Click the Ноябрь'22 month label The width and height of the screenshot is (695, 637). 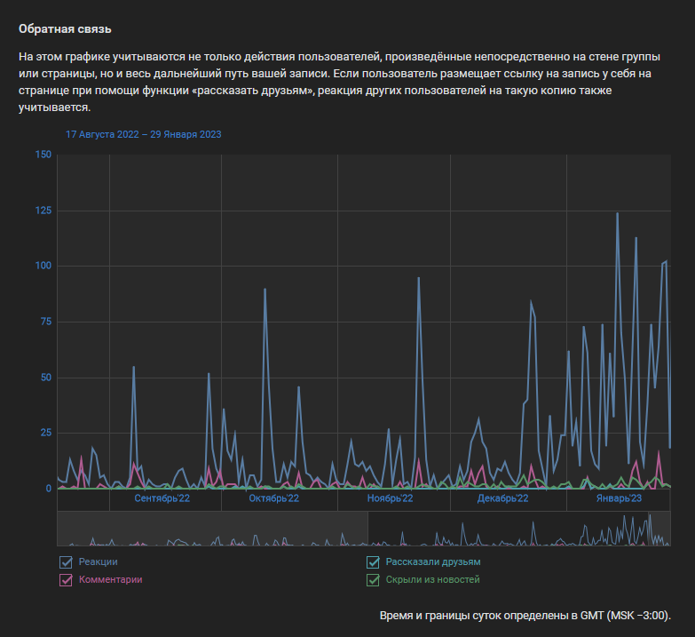pyautogui.click(x=390, y=498)
